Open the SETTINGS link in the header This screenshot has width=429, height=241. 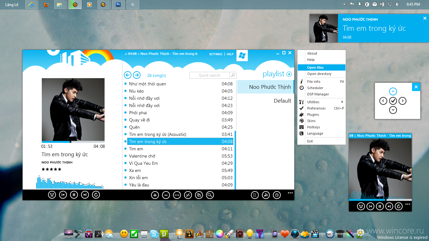point(216,54)
